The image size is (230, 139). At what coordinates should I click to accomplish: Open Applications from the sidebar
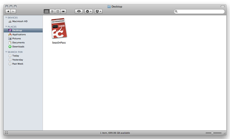tap(23, 35)
